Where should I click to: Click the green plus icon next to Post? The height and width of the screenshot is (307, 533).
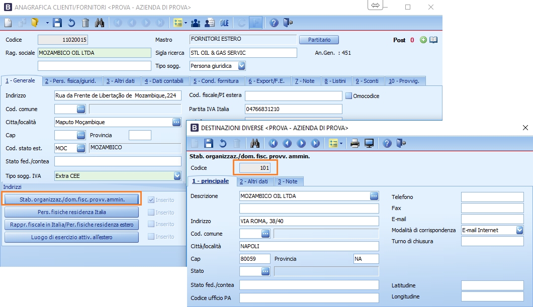(x=423, y=40)
